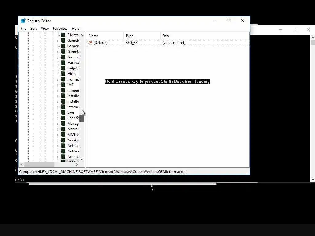Select the Live key label
The height and width of the screenshot is (236, 315).
pyautogui.click(x=70, y=112)
